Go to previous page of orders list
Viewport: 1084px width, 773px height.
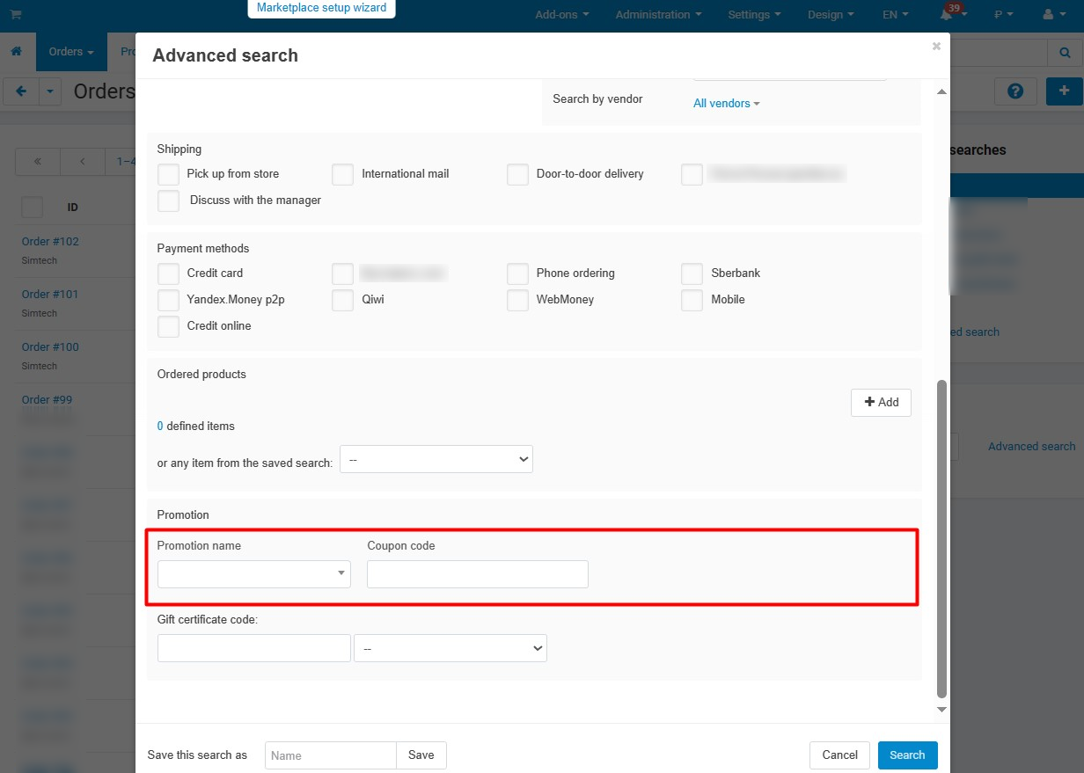click(x=82, y=162)
